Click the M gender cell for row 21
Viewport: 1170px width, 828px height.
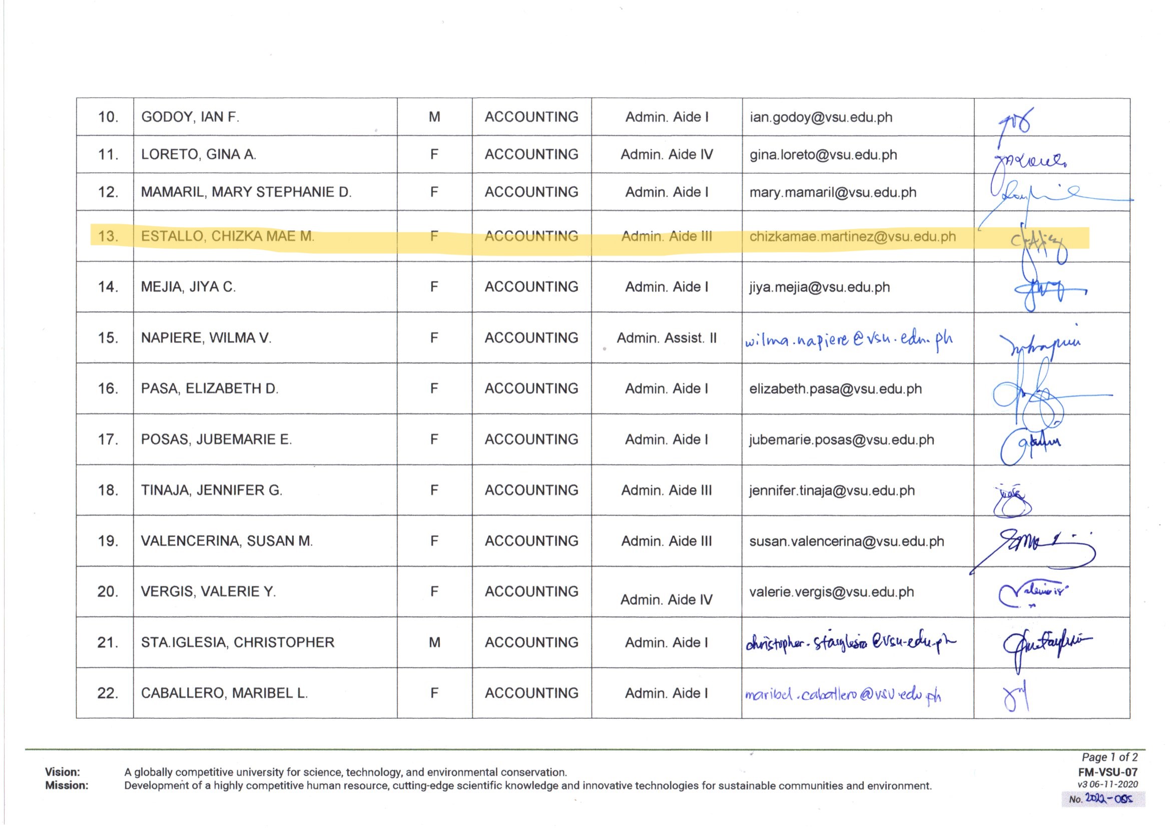click(434, 642)
